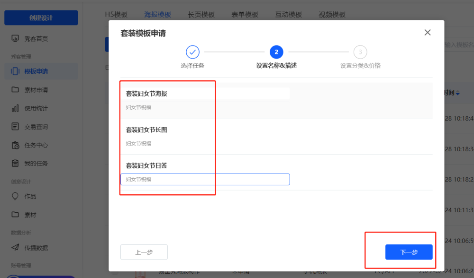Click the 素材 folder icon under 创意设计
This screenshot has height=278, width=474.
(x=15, y=214)
